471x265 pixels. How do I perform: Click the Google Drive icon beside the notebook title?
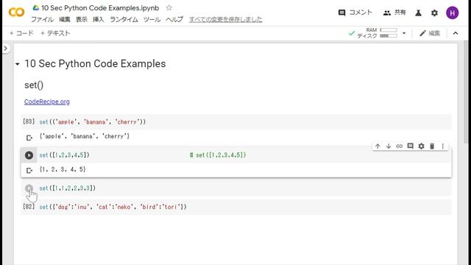click(x=36, y=8)
